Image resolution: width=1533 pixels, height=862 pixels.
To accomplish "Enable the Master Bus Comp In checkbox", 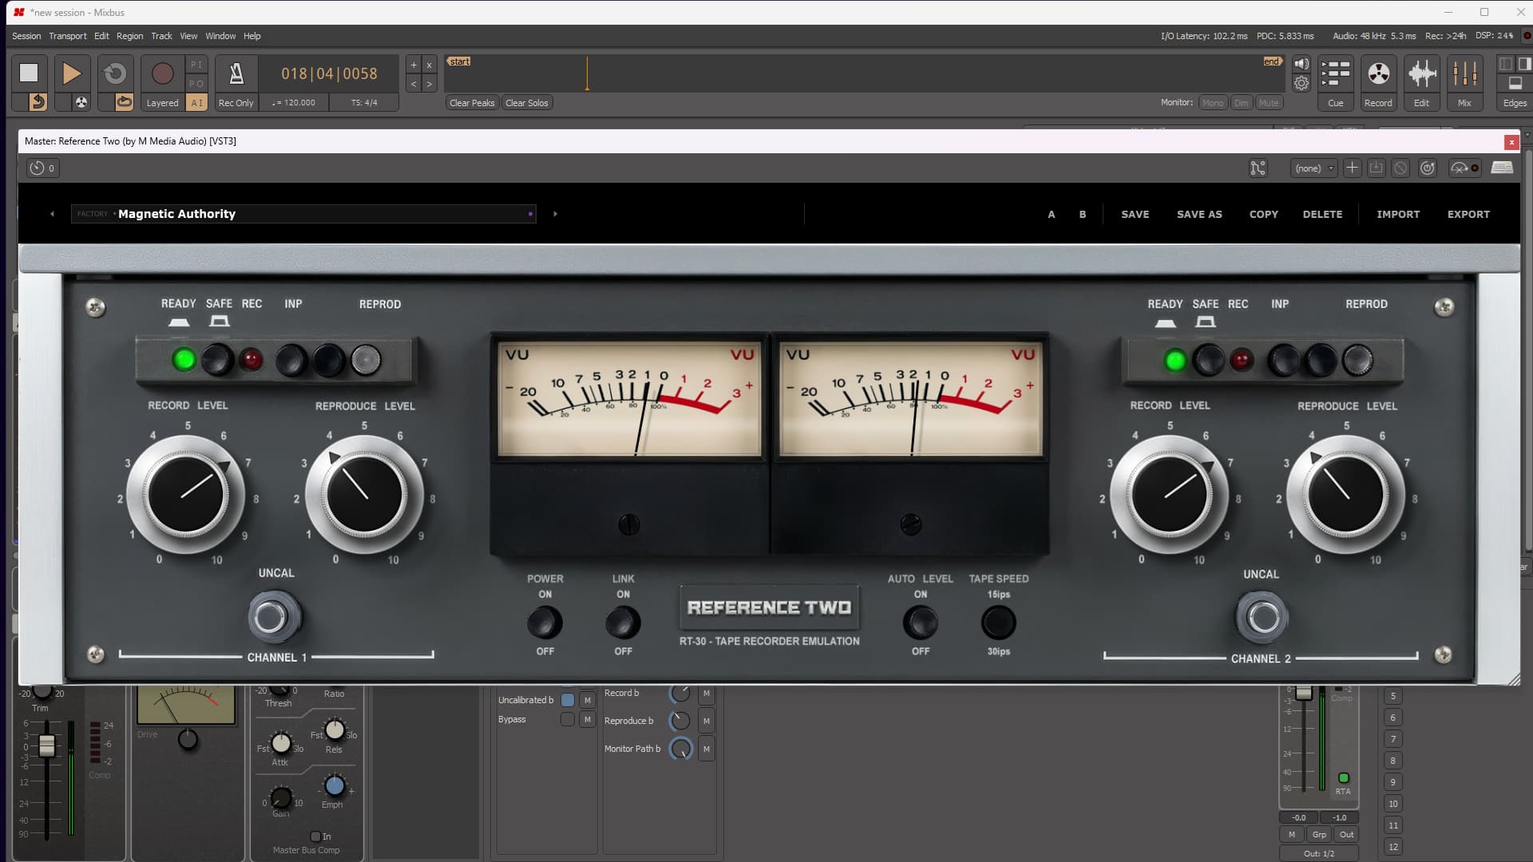I will (315, 836).
